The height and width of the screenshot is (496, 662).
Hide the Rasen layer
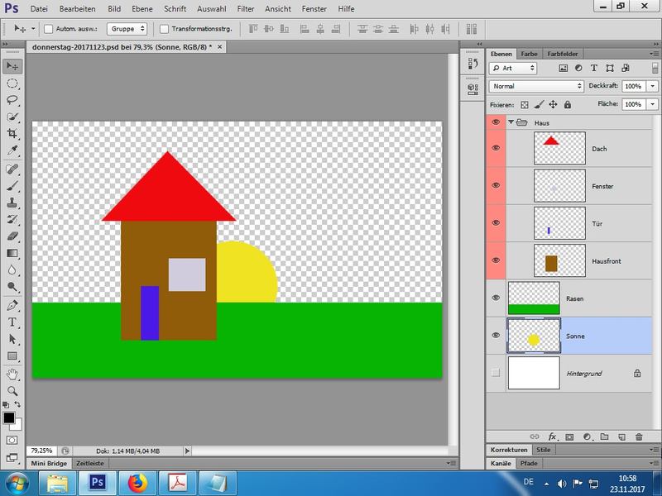pyautogui.click(x=496, y=298)
